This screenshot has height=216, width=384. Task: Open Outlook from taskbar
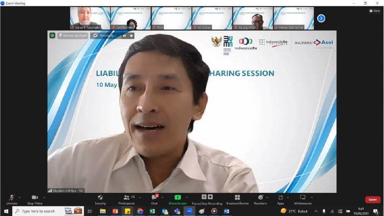pos(165,211)
